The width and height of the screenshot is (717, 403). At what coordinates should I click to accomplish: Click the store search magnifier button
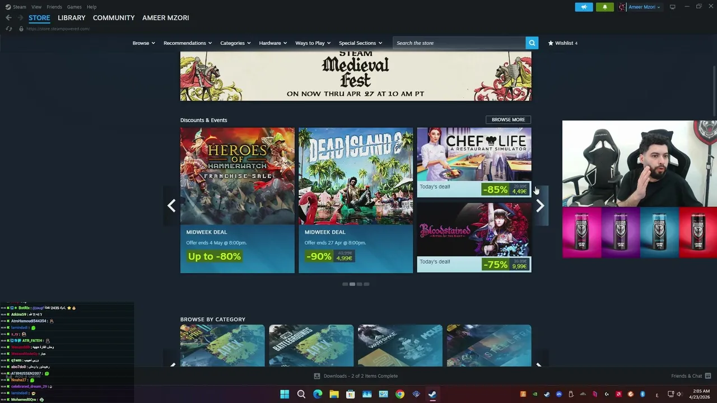point(532,43)
